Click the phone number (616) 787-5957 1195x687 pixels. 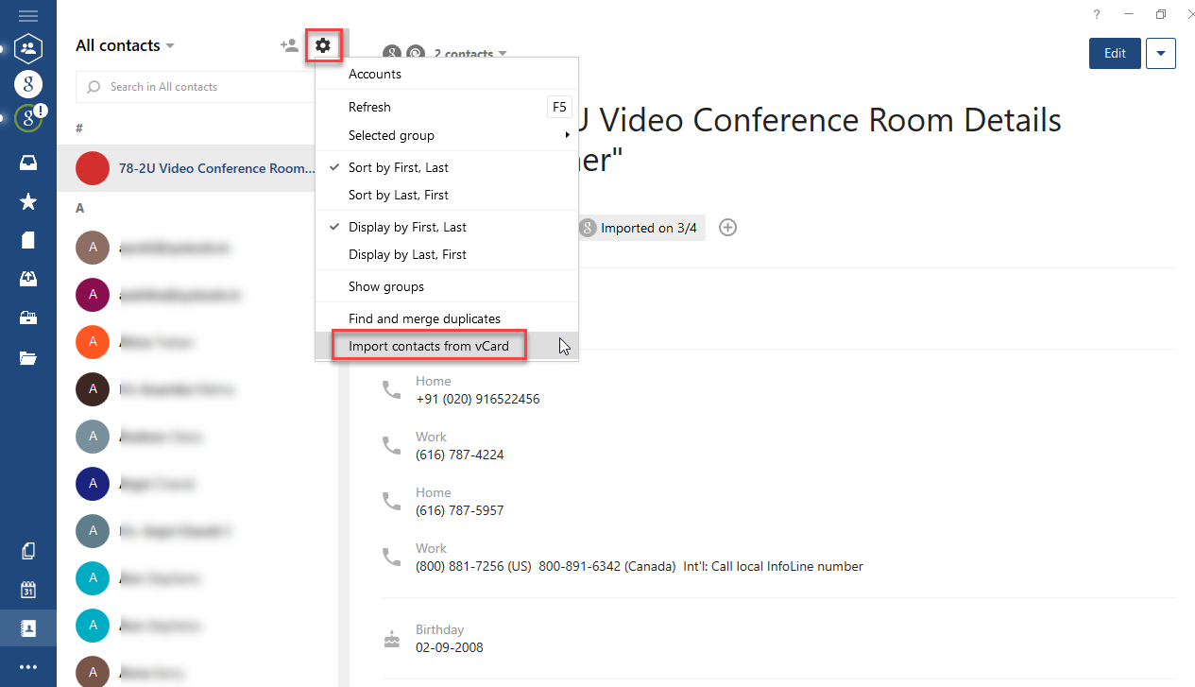pyautogui.click(x=460, y=510)
